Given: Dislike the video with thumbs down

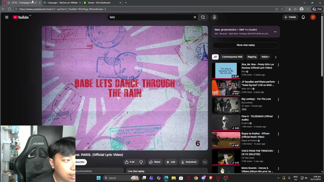Looking at the screenshot, I should [141, 162].
